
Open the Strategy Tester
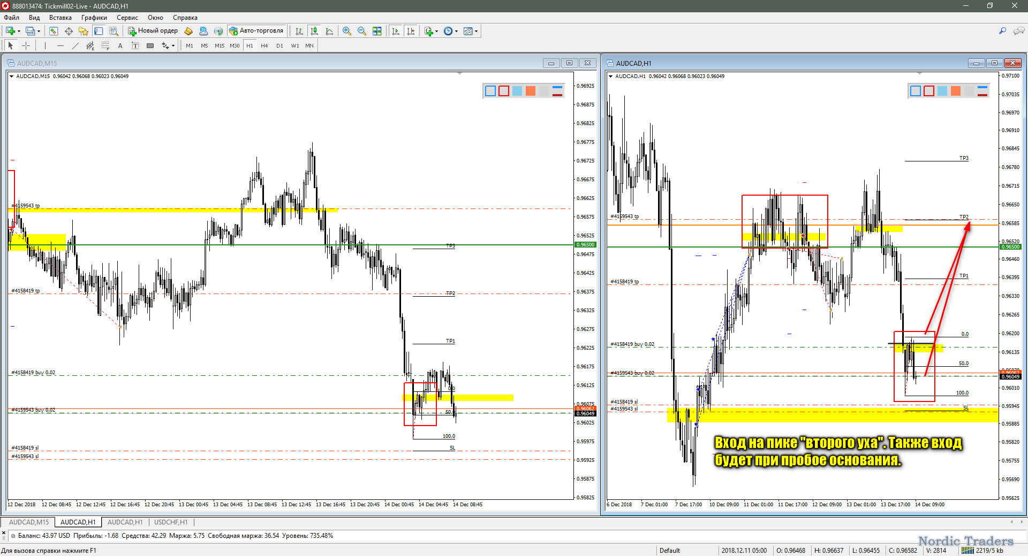(114, 31)
